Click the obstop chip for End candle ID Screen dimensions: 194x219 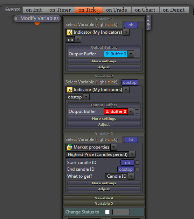pos(126,169)
